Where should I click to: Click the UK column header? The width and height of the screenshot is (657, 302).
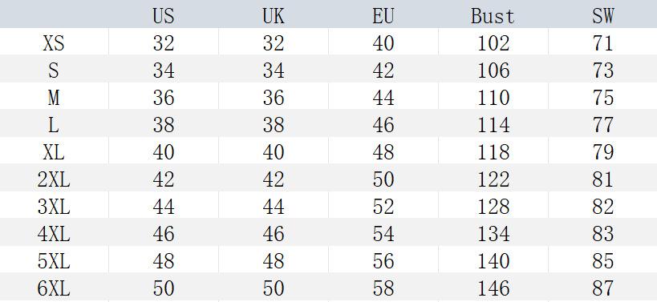274,16
